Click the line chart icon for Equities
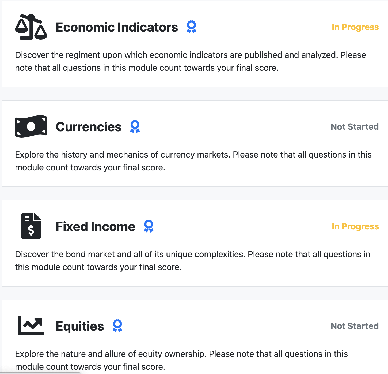Image resolution: width=388 pixels, height=374 pixels. pyautogui.click(x=31, y=326)
